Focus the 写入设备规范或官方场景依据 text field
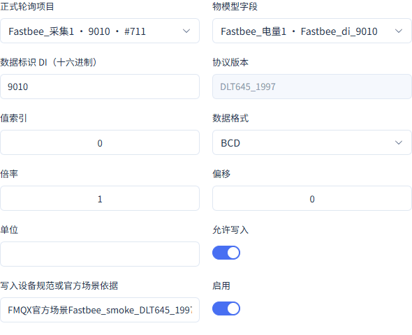 [100, 310]
